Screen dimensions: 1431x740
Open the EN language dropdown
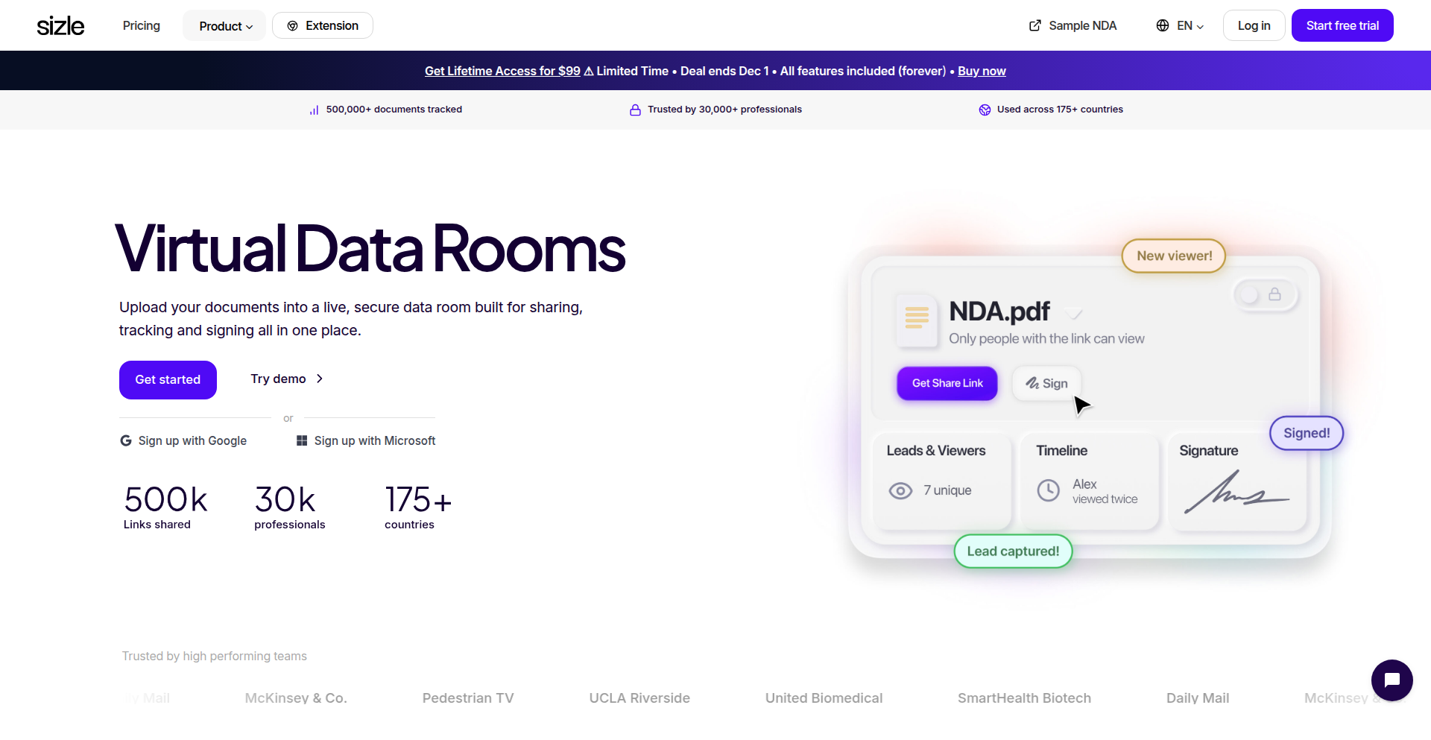(1190, 25)
